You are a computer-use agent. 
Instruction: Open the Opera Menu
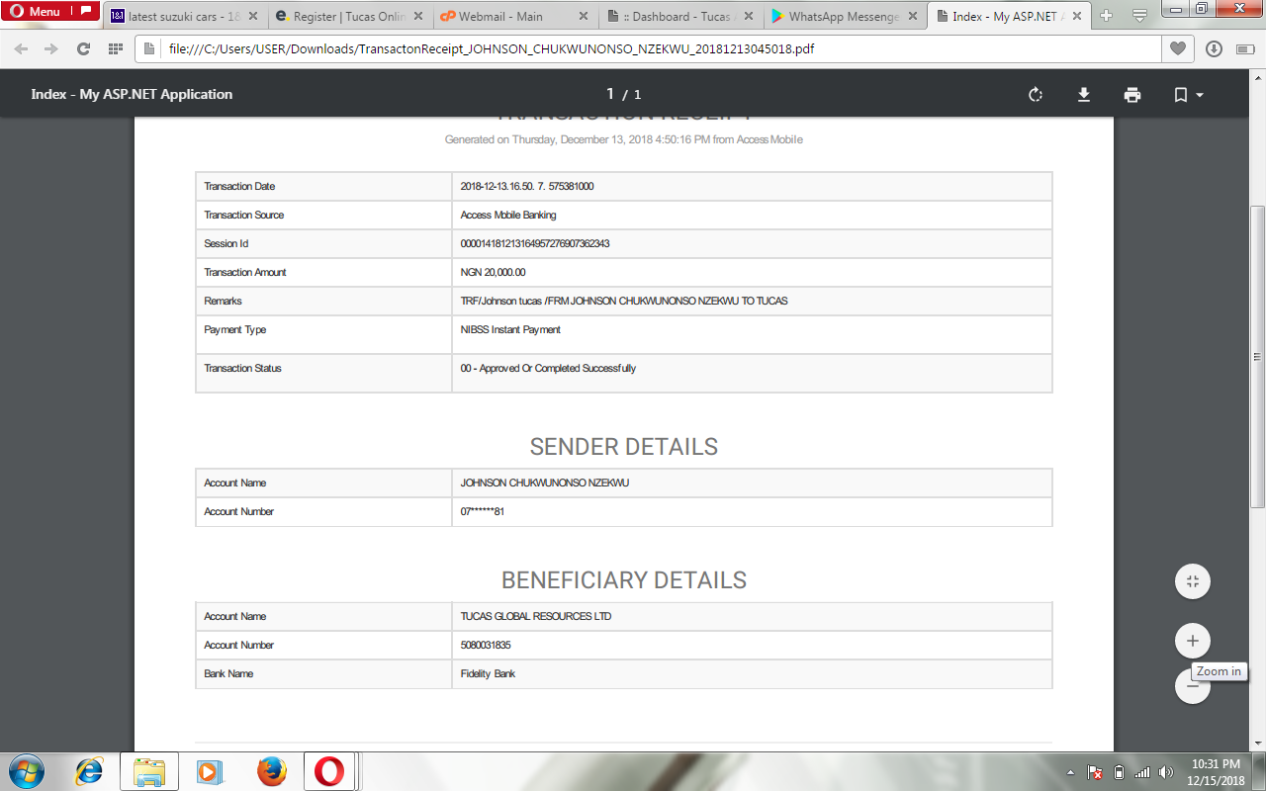coord(37,12)
